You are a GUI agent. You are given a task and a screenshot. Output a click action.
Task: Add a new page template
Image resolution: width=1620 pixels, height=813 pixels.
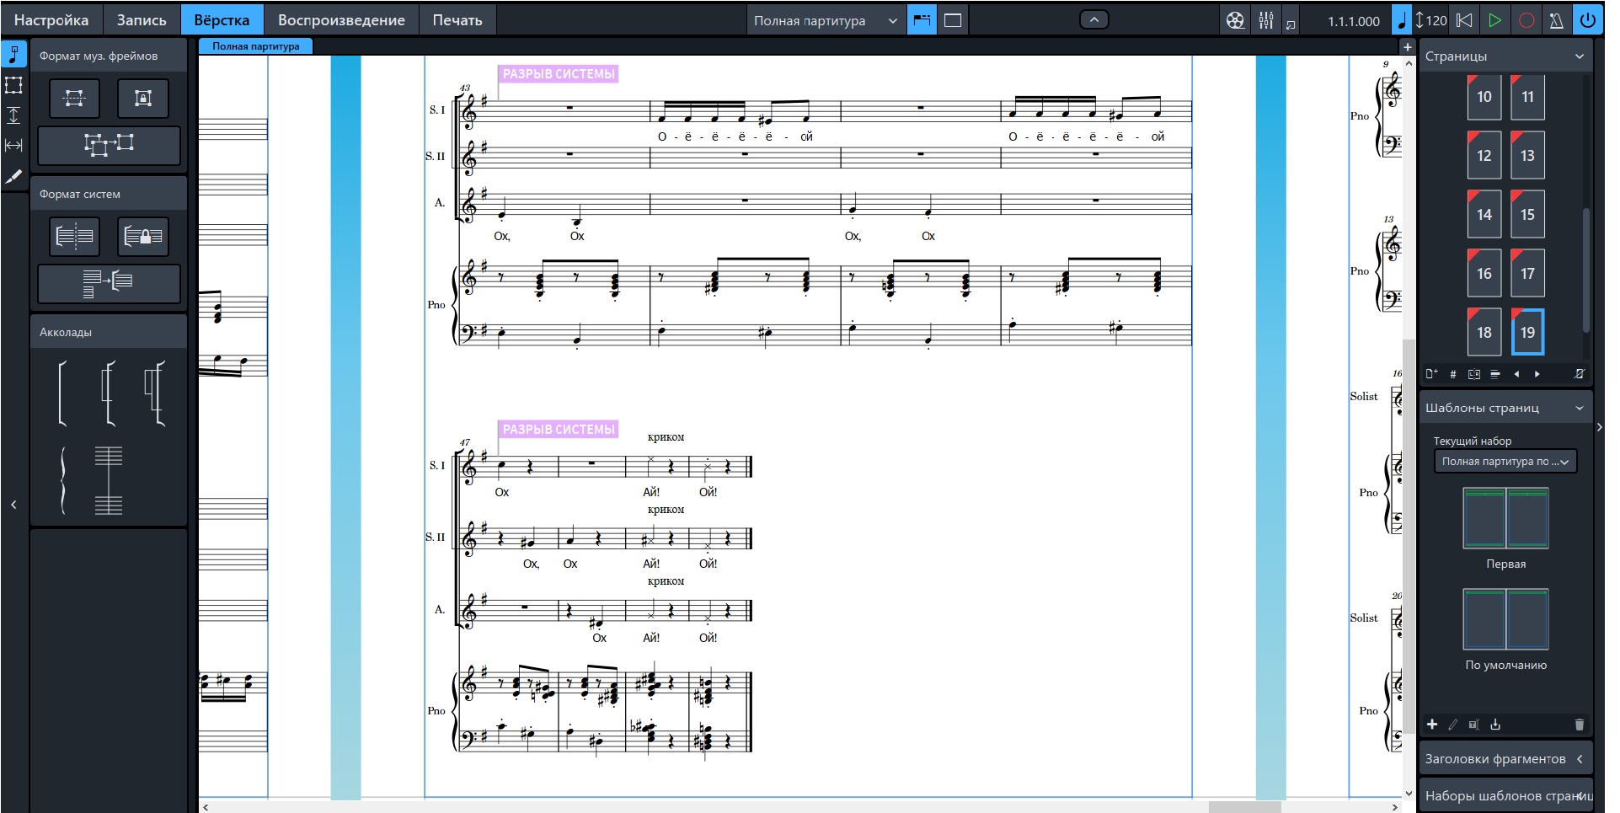point(1432,725)
